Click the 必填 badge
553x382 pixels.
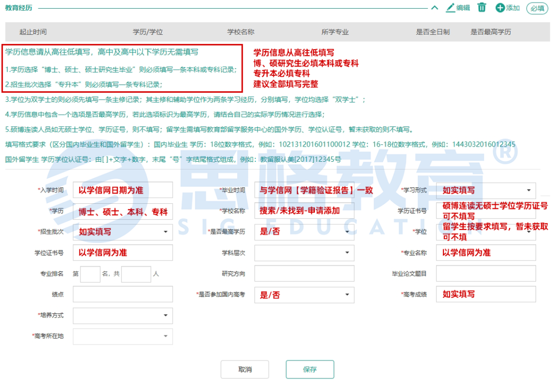click(537, 8)
